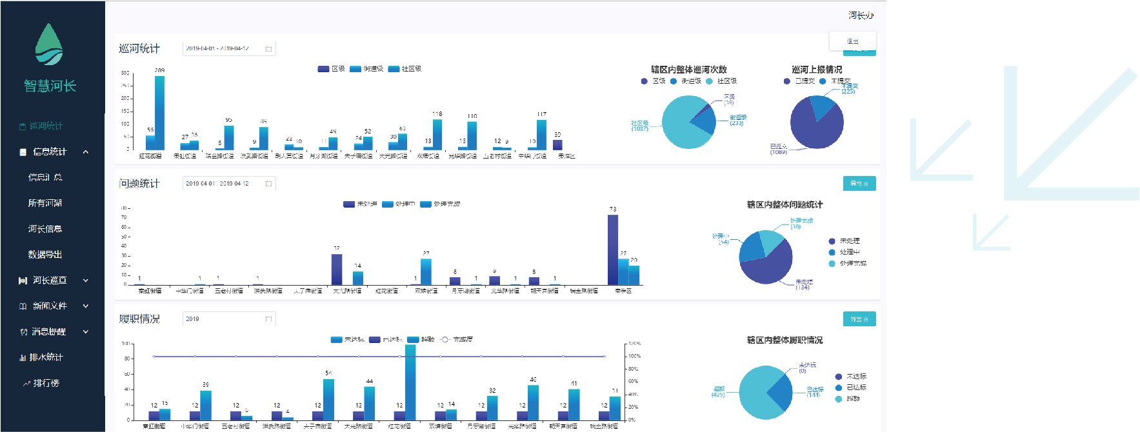Click the 履职情况 year input showing 2019
The image size is (1140, 432).
pyautogui.click(x=223, y=319)
